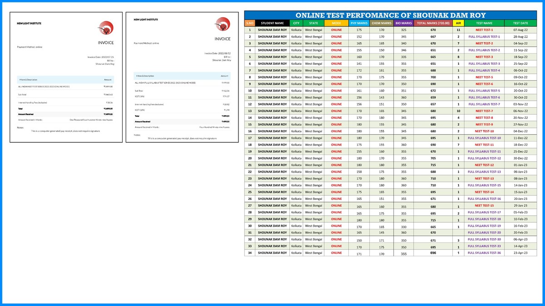Select the PHY MARKS column header

[359, 23]
